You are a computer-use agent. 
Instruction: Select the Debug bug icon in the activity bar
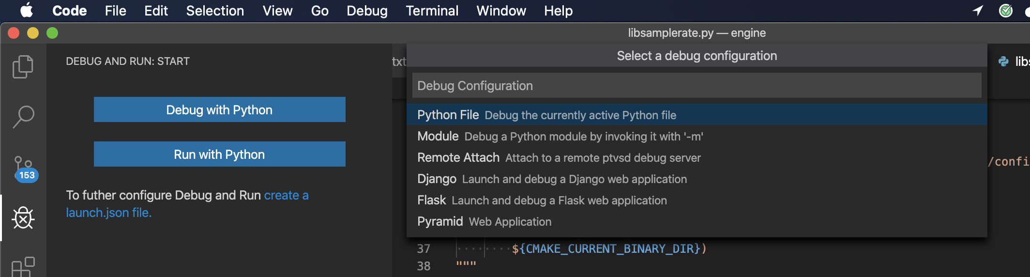coord(23,217)
